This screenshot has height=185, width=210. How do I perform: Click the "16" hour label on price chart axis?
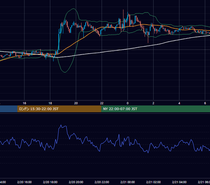[24, 103]
